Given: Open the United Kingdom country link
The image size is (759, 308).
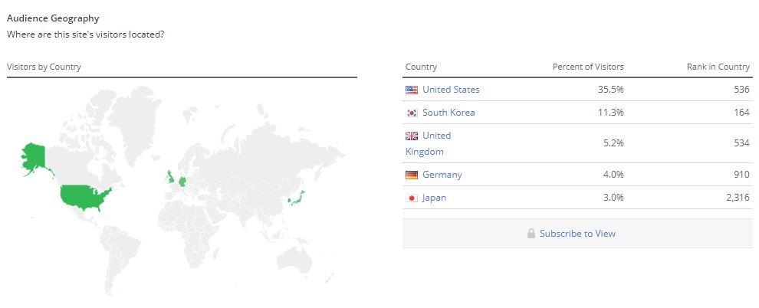Looking at the screenshot, I should (x=436, y=136).
